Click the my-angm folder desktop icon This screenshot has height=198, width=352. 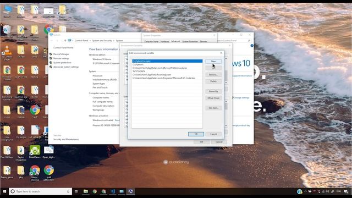coord(21,132)
